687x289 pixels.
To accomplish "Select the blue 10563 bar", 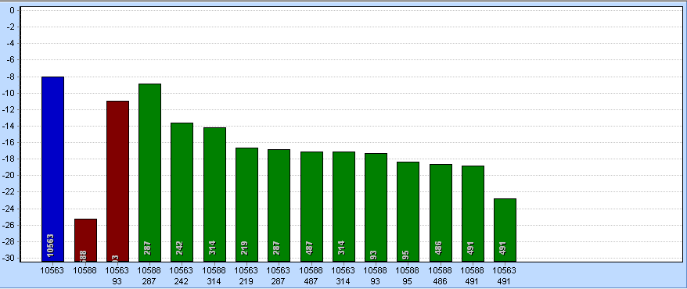I will click(x=52, y=169).
